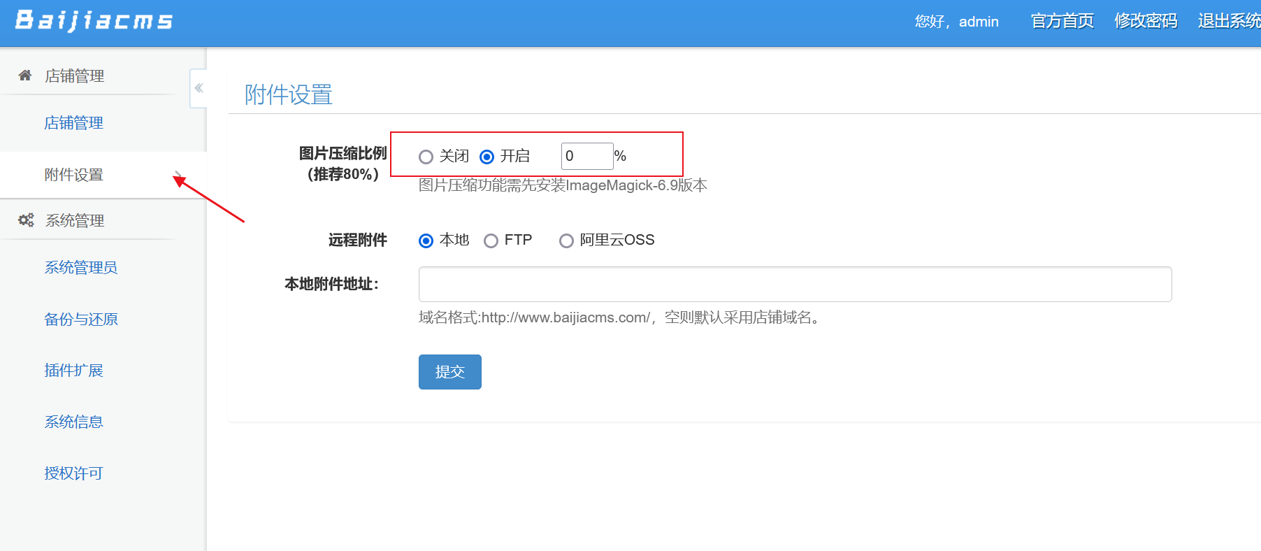Select 本地 remote attachment option
Viewport: 1261px width, 551px height.
click(x=426, y=241)
